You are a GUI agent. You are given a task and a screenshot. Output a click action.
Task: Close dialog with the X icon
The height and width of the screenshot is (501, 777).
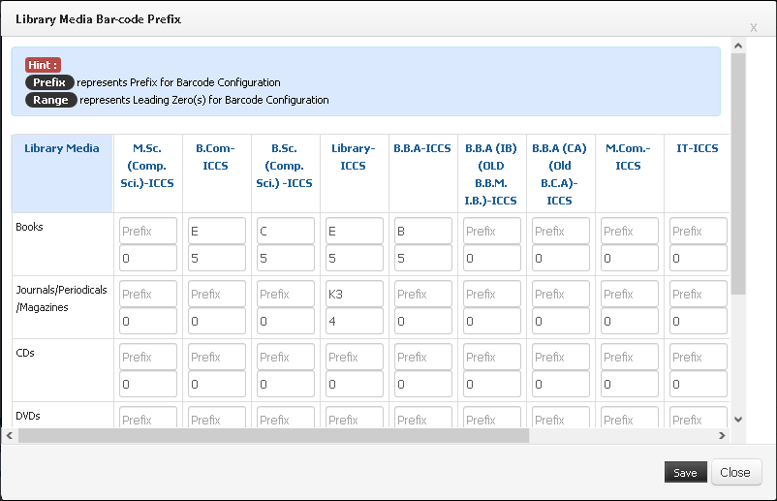coord(753,28)
